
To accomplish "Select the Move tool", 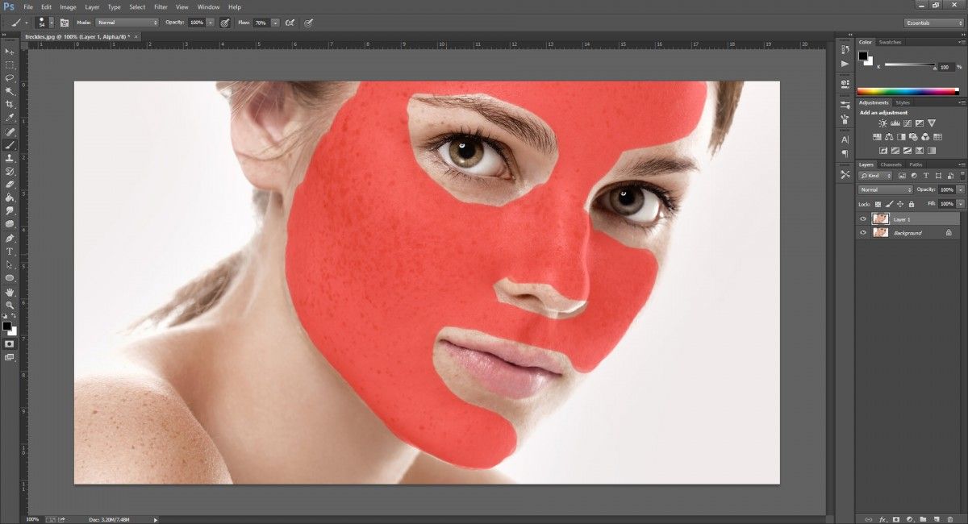I will [x=10, y=51].
